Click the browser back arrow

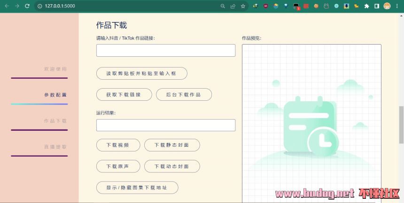[7, 6]
